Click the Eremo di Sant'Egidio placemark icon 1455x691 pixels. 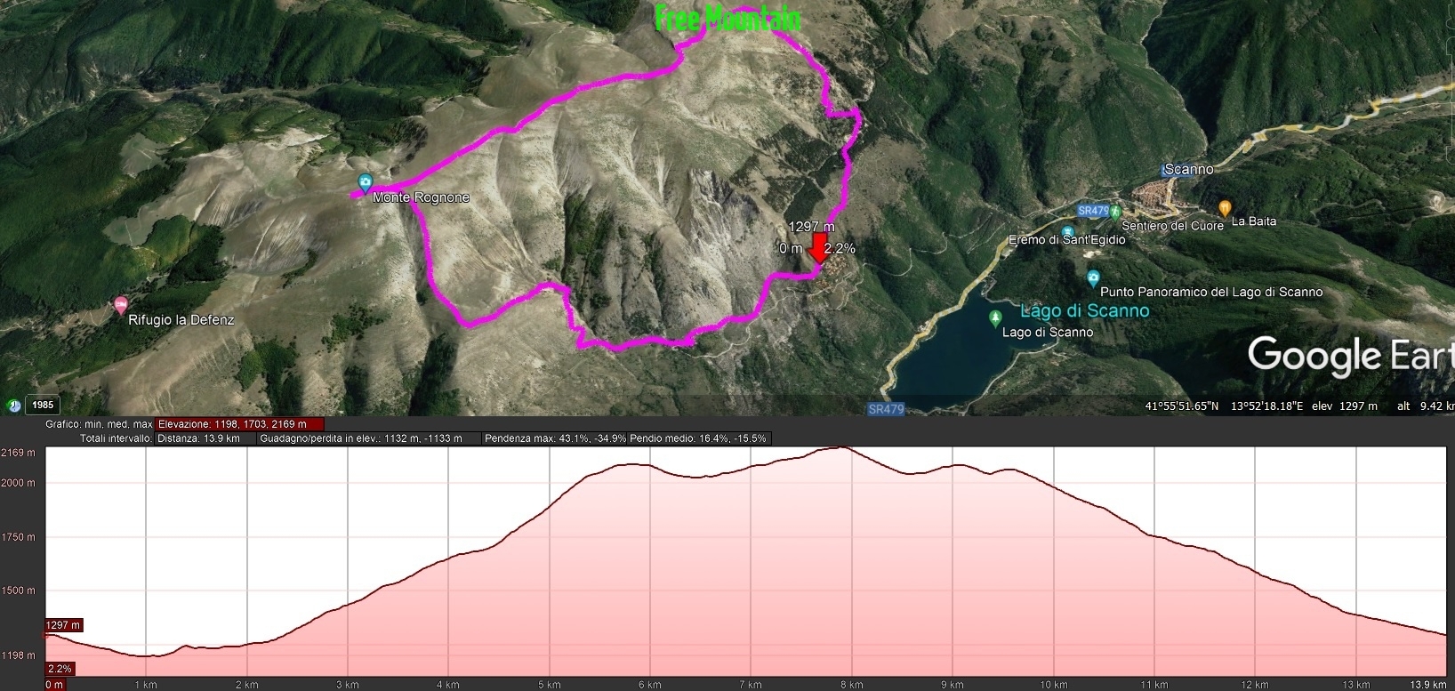click(x=1068, y=231)
